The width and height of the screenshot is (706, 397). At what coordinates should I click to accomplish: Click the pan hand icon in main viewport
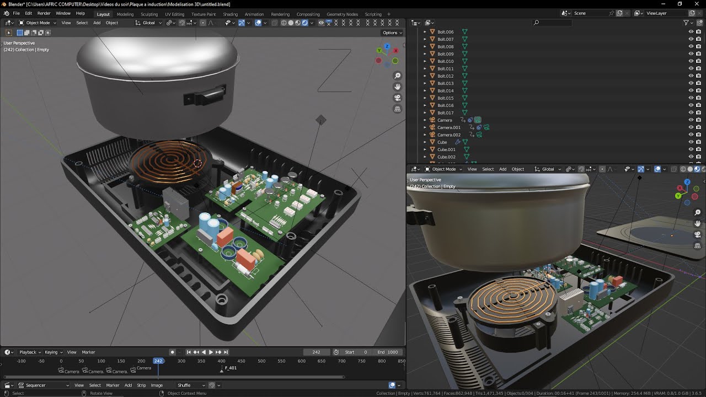397,87
